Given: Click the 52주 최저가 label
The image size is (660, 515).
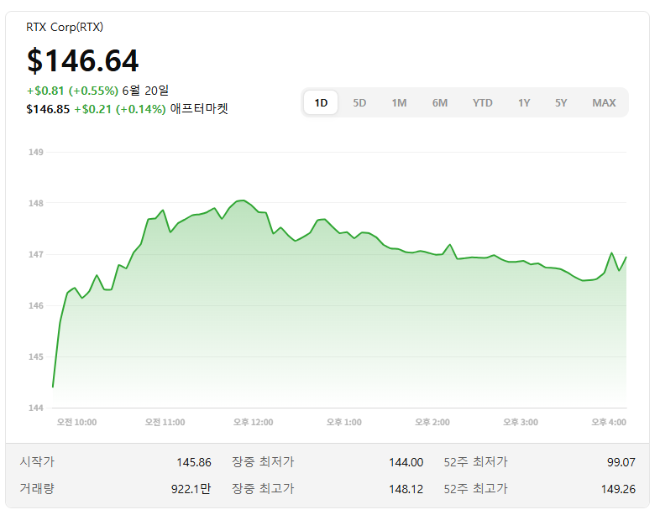Looking at the screenshot, I should 475,461.
